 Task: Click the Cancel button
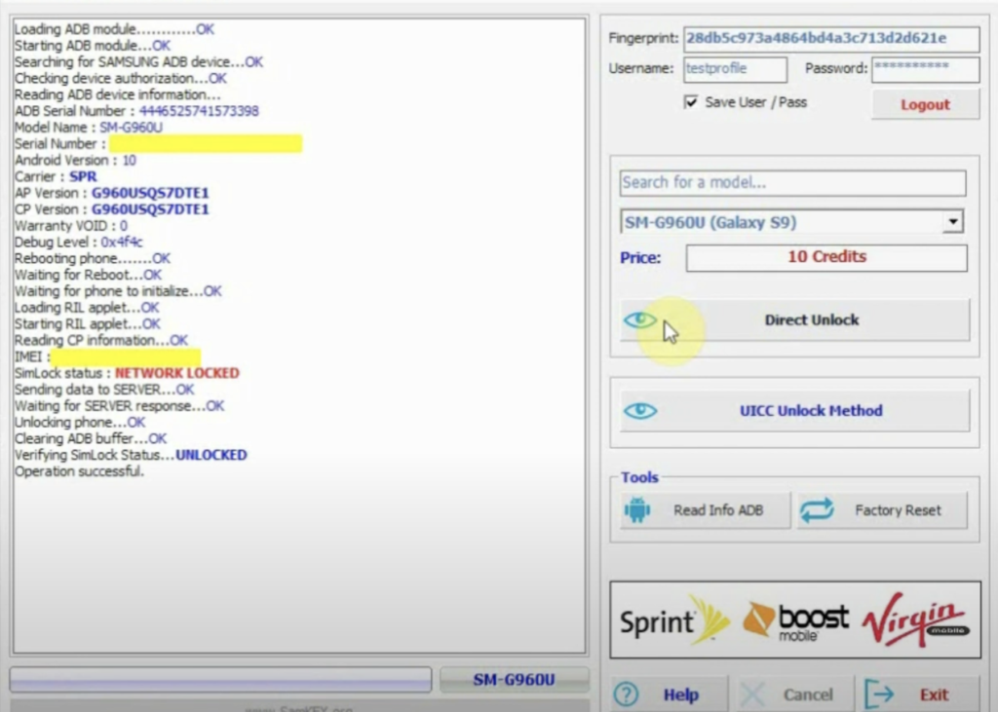click(x=795, y=694)
